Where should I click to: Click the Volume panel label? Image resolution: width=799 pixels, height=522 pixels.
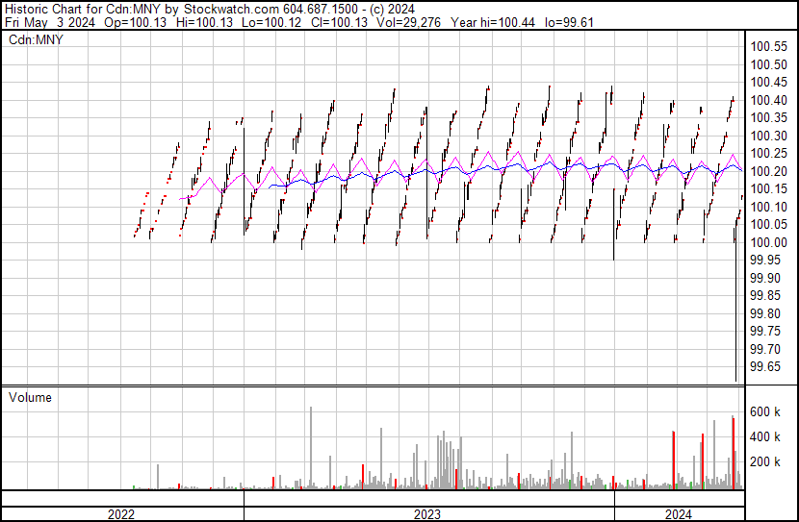pos(30,397)
